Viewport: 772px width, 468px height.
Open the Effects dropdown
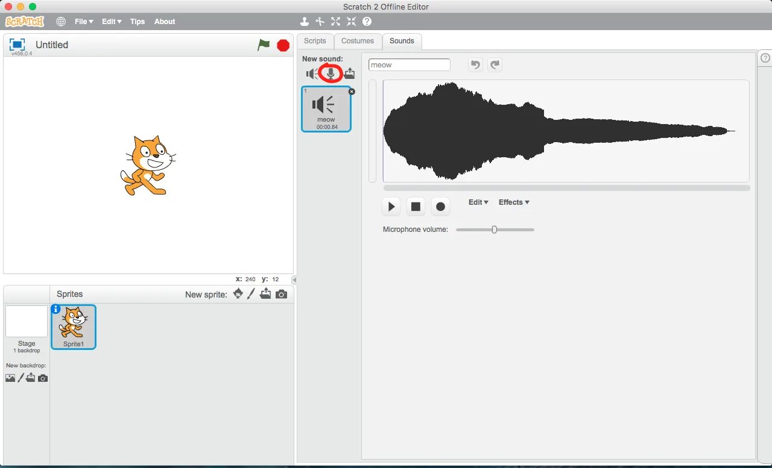pos(514,202)
